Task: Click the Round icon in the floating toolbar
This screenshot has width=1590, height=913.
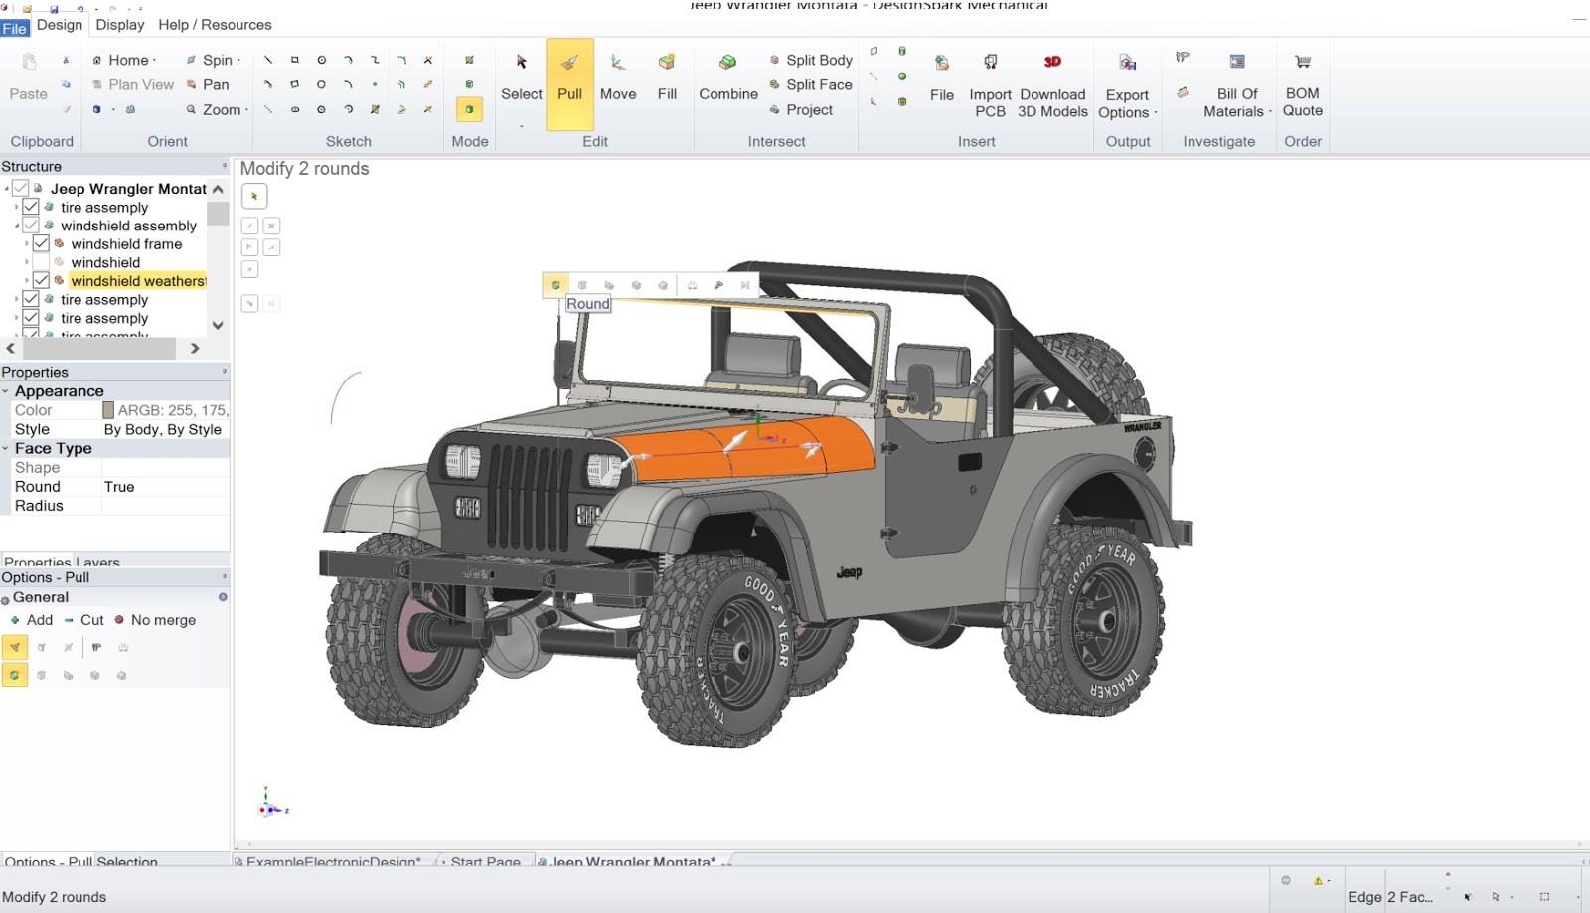Action: pyautogui.click(x=556, y=285)
